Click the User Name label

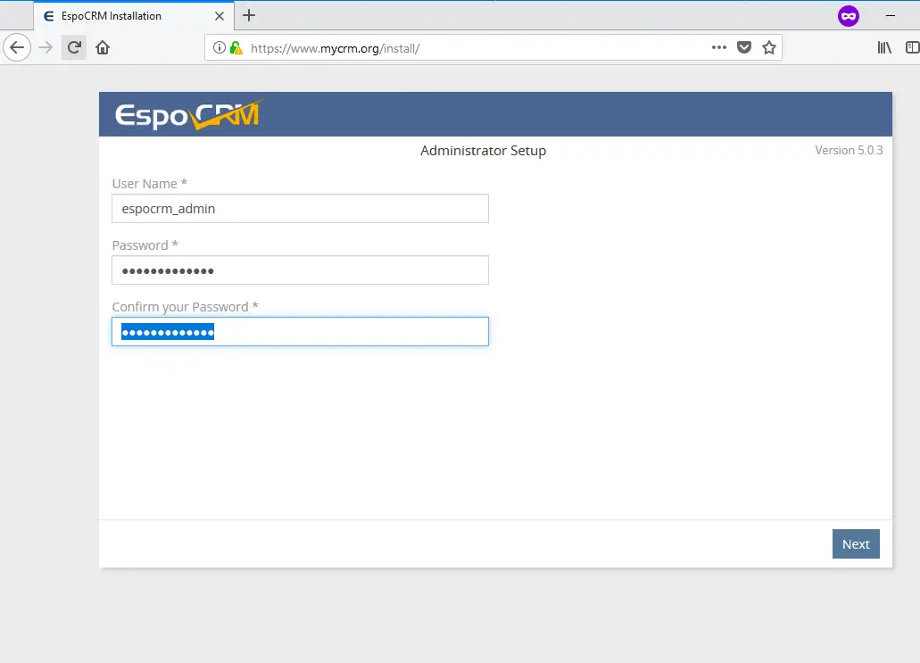pos(149,184)
